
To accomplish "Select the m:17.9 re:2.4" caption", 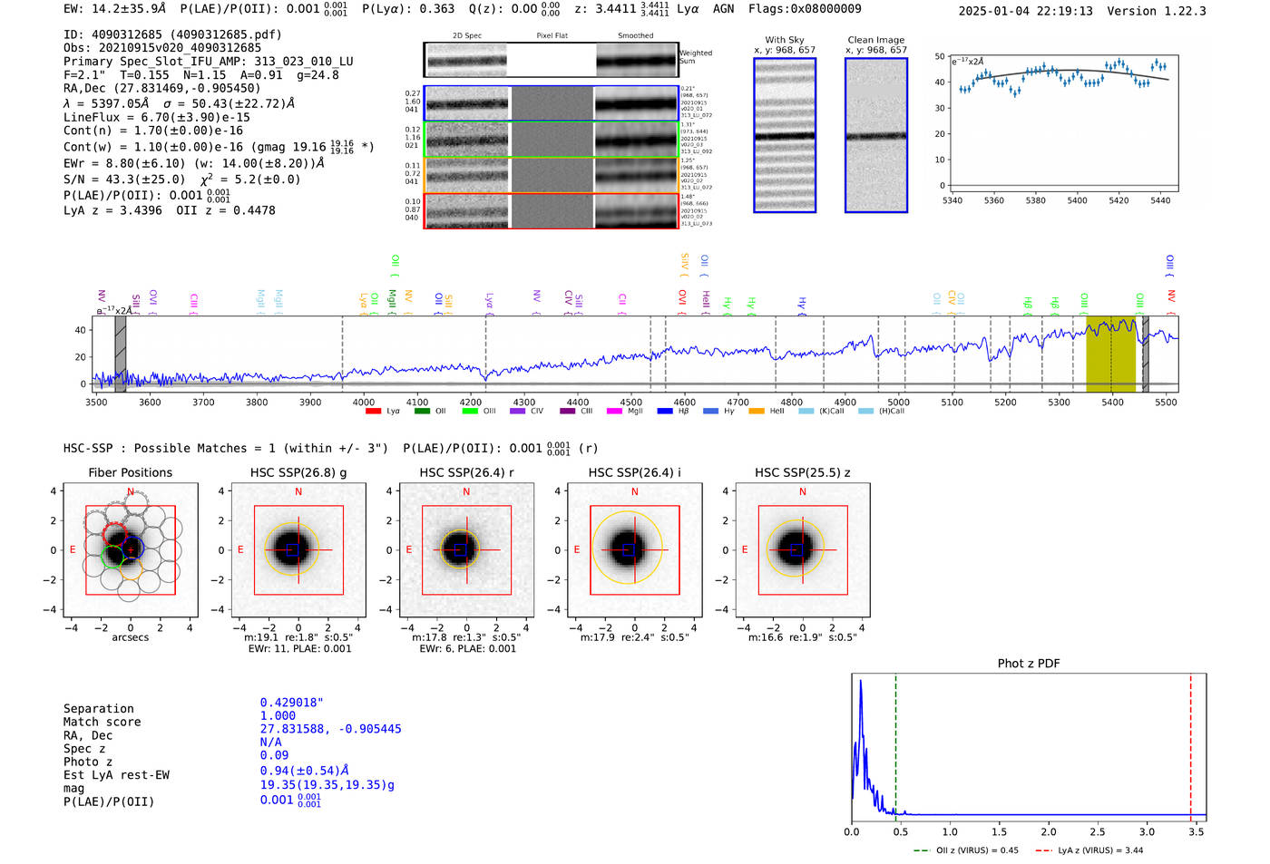I will pyautogui.click(x=635, y=637).
